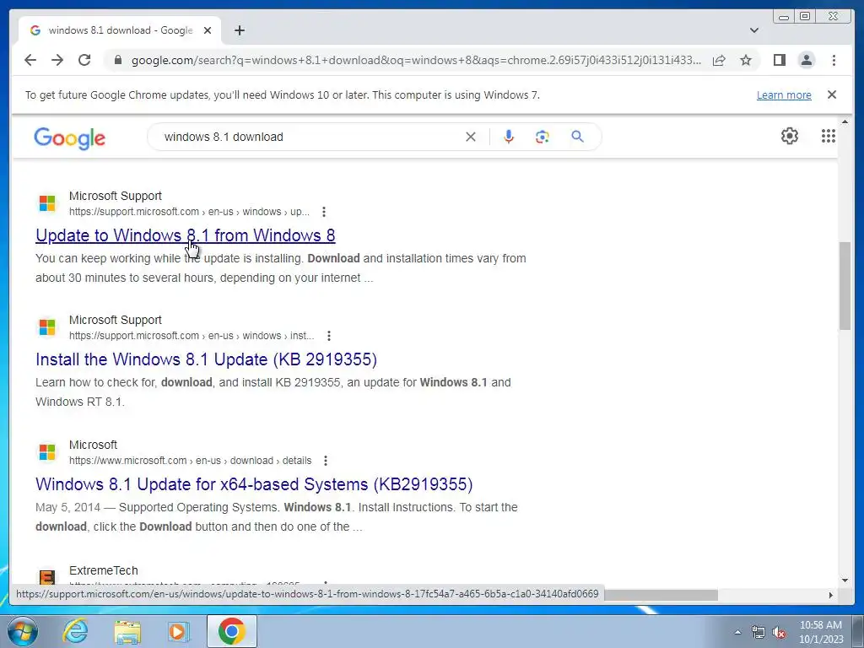Viewport: 864px width, 648px height.
Task: Click the ExtremeTech site name
Action: pyautogui.click(x=104, y=570)
